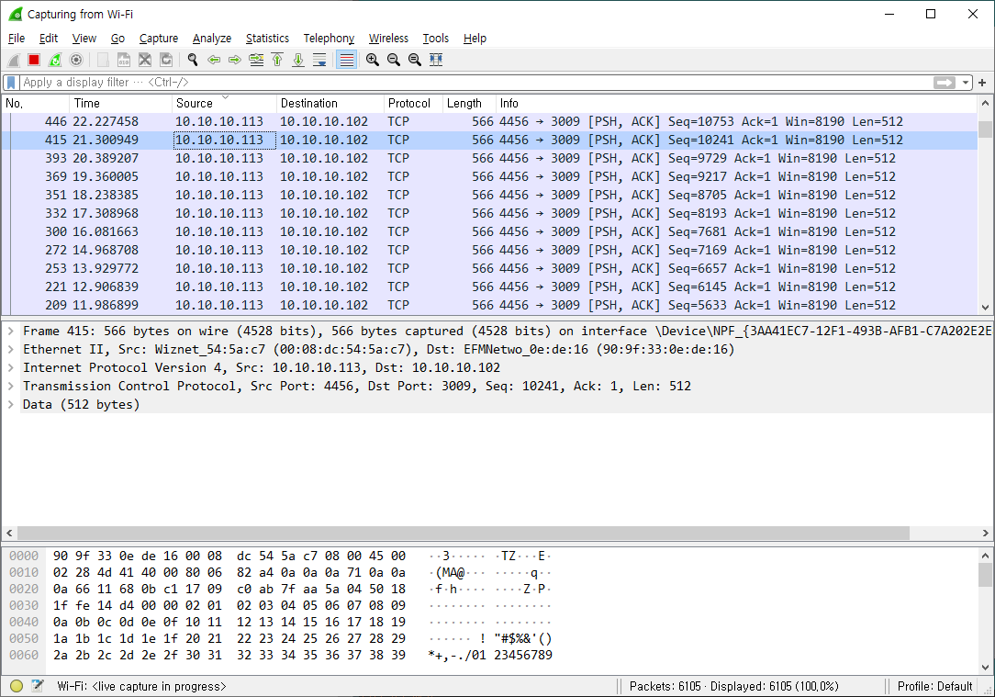Restart the current capture

[55, 60]
